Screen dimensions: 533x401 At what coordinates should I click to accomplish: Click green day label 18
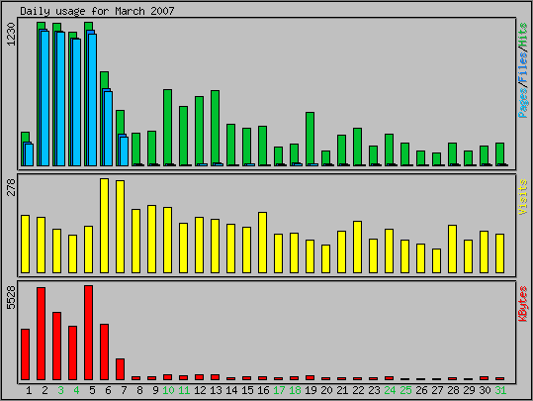coord(295,390)
